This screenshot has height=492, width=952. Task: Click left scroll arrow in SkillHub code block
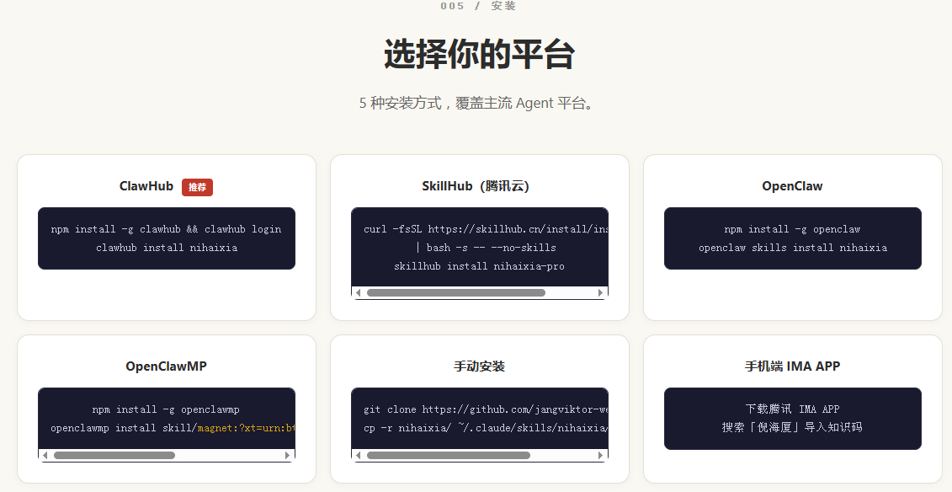(x=359, y=293)
